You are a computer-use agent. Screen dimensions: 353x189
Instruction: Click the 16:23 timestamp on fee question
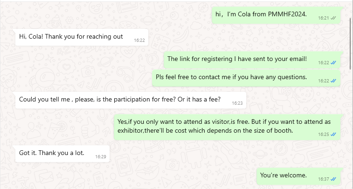point(237,103)
